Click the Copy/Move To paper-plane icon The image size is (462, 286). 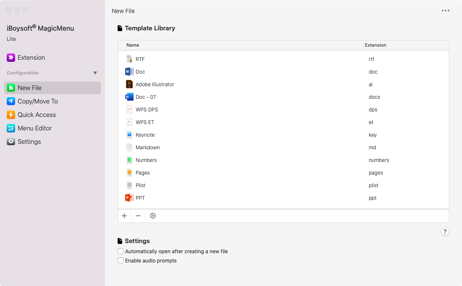[11, 101]
